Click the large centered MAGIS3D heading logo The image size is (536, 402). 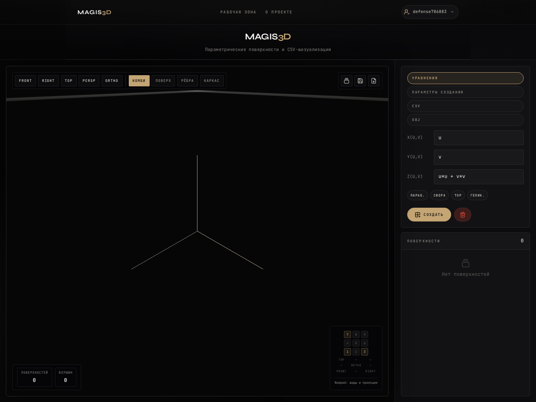tap(268, 37)
